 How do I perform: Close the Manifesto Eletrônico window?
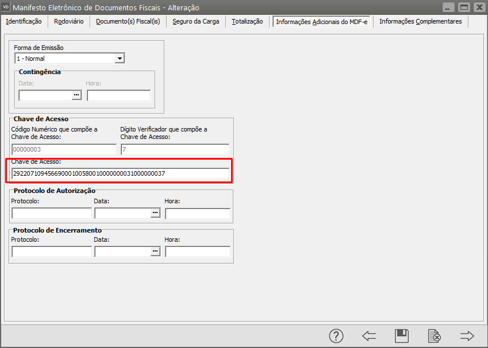pos(479,7)
